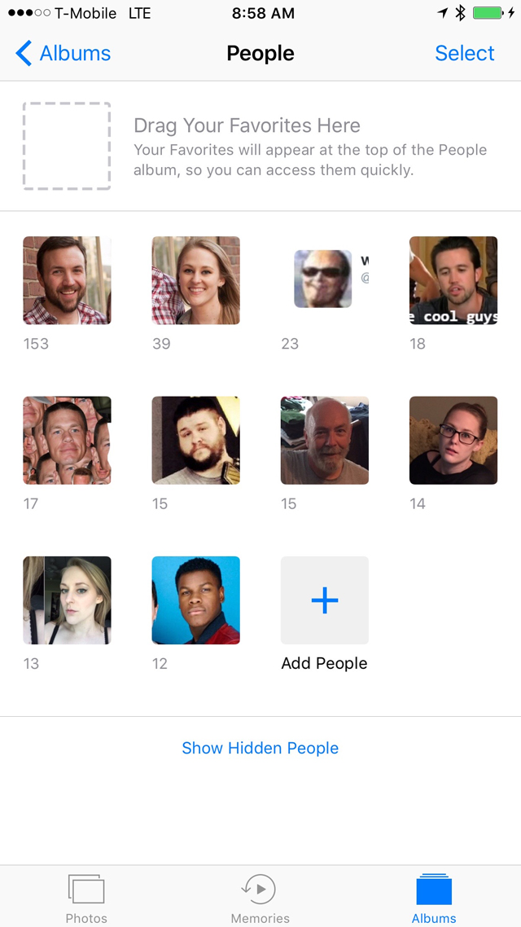This screenshot has height=927, width=521.
Task: Open the glasses woman thumbnail with 14 photos
Action: [453, 441]
